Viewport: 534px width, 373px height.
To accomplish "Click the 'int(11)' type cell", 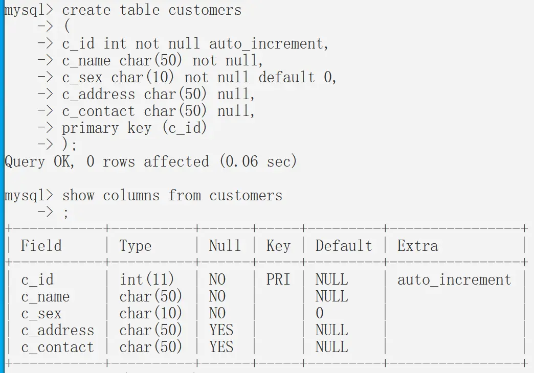I will click(x=147, y=279).
